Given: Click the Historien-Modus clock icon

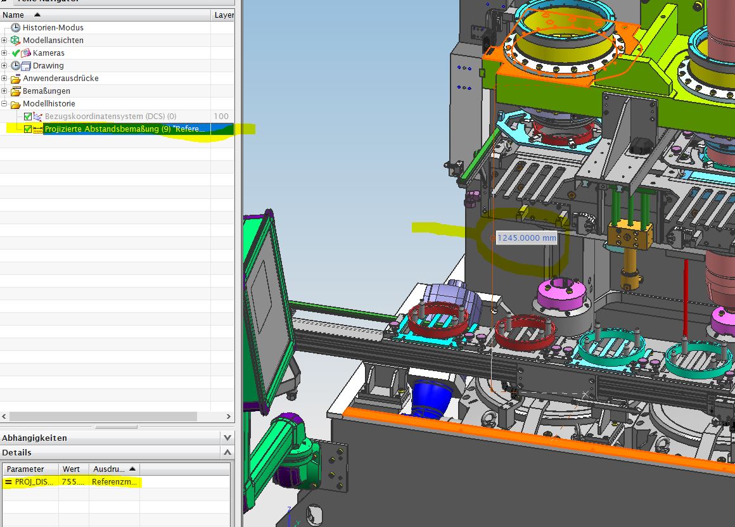Looking at the screenshot, I should tap(15, 28).
